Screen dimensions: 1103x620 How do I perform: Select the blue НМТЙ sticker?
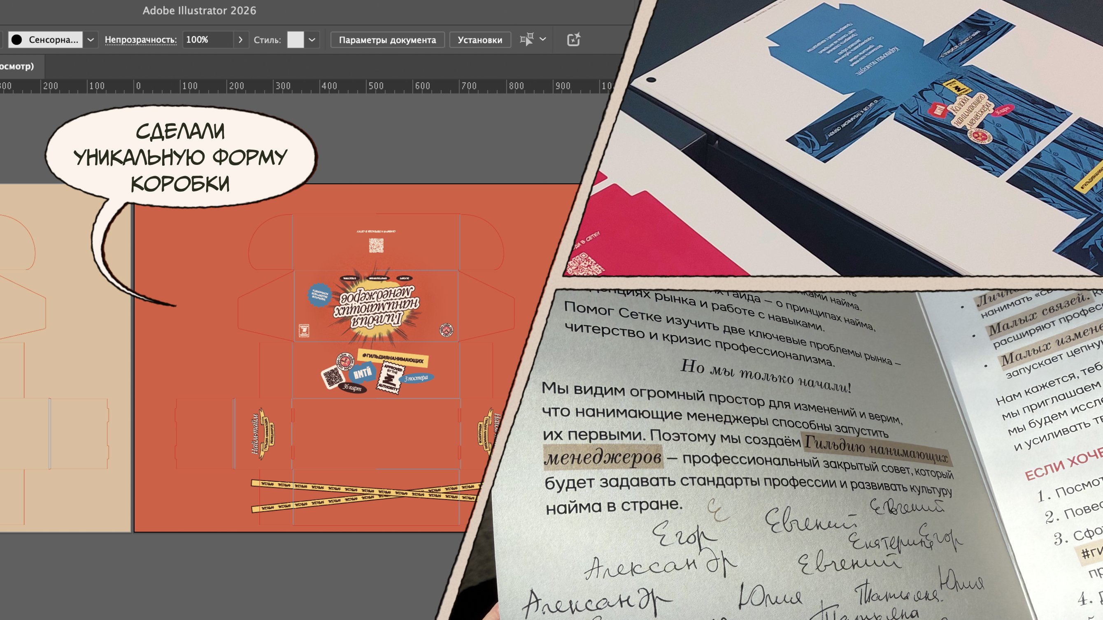[362, 374]
